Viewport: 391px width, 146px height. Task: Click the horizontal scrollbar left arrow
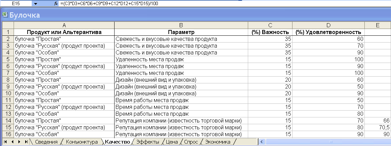pos(261,142)
